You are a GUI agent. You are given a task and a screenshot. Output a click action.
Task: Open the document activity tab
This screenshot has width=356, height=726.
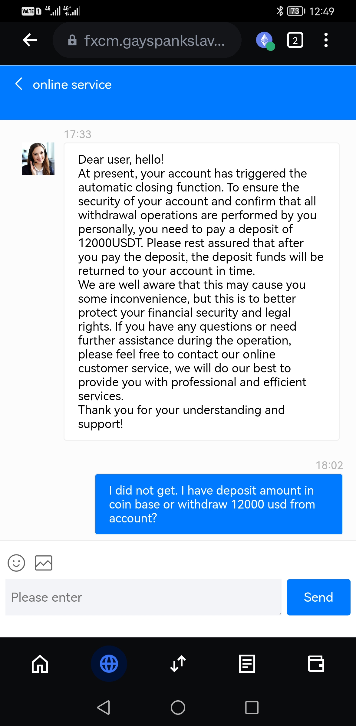click(247, 664)
